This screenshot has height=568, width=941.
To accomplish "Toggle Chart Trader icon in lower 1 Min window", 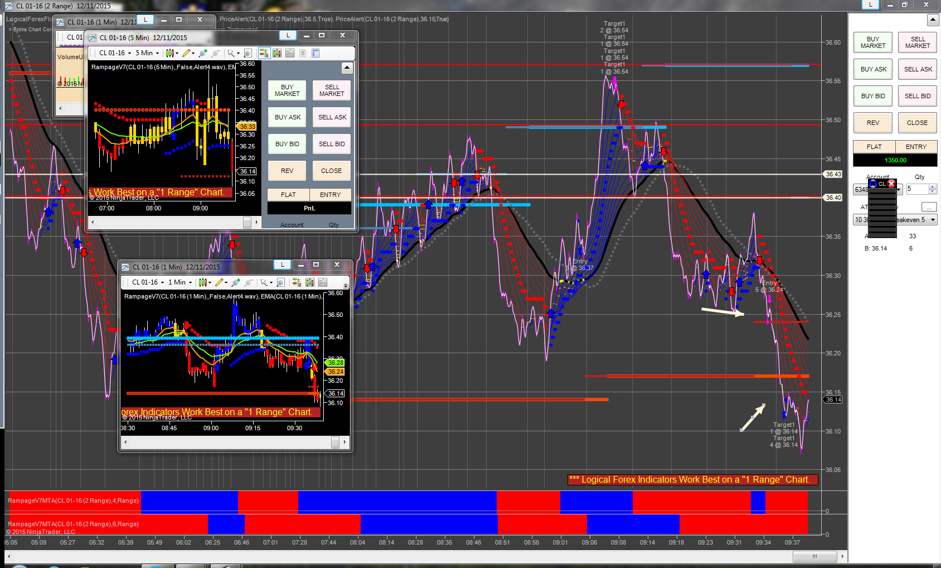I will (297, 282).
